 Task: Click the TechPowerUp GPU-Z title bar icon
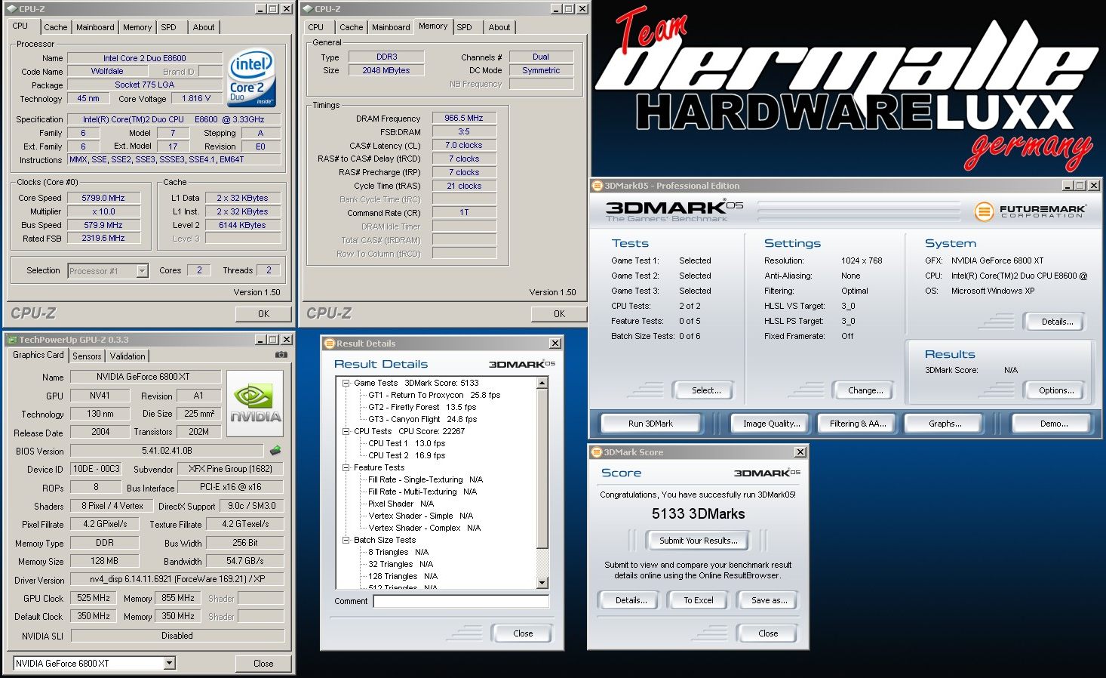pos(12,340)
